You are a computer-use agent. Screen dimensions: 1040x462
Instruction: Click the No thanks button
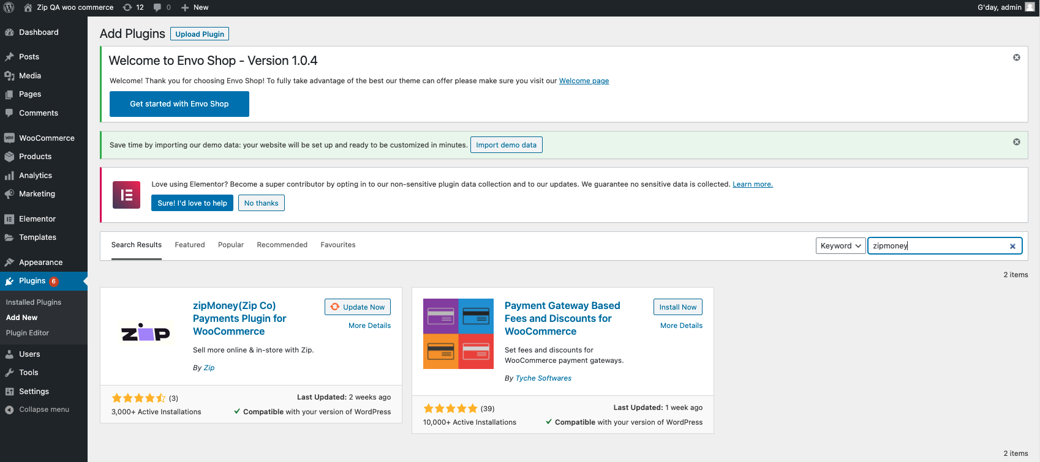pyautogui.click(x=262, y=203)
